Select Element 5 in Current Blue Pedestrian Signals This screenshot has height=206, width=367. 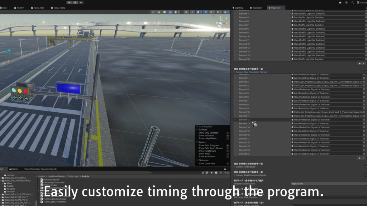243,93
